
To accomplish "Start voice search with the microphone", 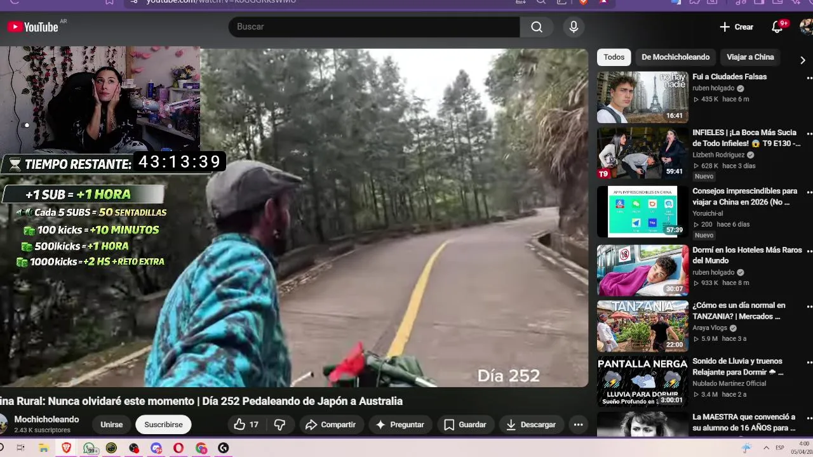I will click(574, 27).
